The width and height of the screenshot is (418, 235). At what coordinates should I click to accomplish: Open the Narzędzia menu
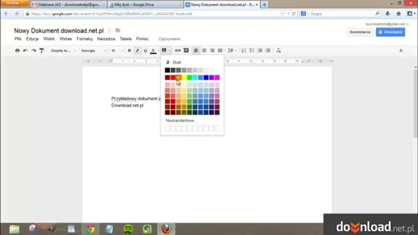point(106,39)
